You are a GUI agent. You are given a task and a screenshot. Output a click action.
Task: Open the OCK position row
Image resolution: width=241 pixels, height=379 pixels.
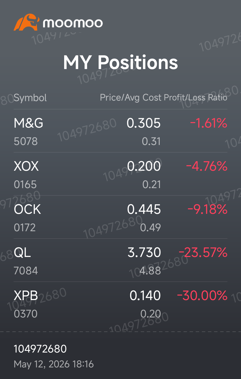coord(120,217)
